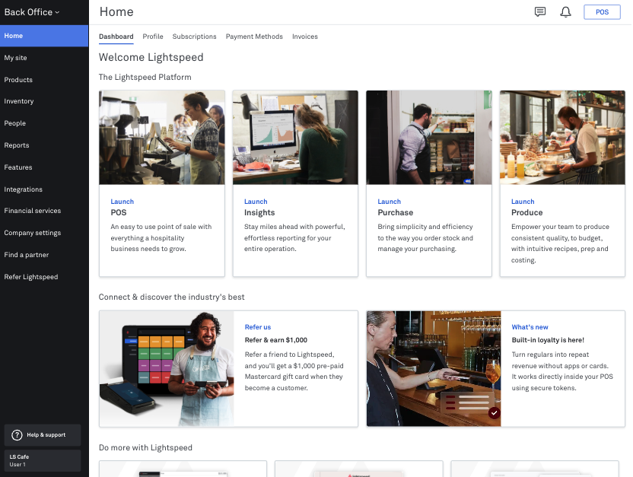The width and height of the screenshot is (633, 477).
Task: Click the 'Welcome Lightspeed' heading
Action: tap(151, 57)
